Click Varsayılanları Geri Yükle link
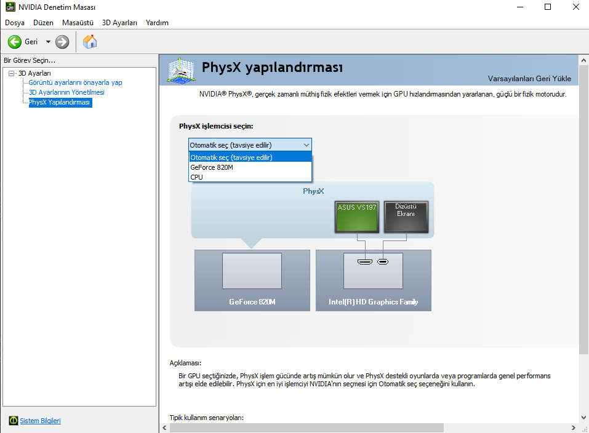589x433 pixels. pos(529,79)
